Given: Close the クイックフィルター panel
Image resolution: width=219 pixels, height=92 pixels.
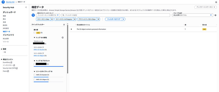Looking at the screenshot, I should click(x=64, y=25).
